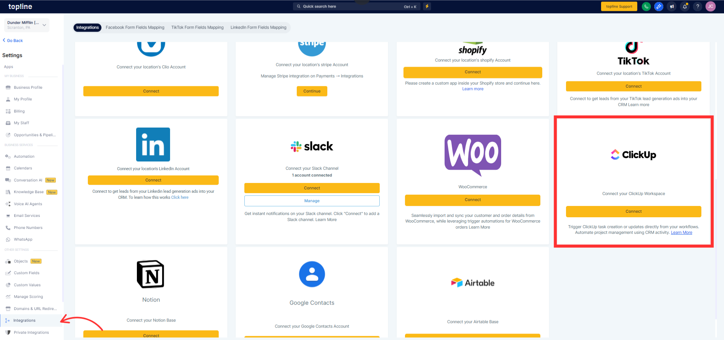Click the blue icon beside the phone icon
Screen dimensions: 724x340
[x=659, y=6]
